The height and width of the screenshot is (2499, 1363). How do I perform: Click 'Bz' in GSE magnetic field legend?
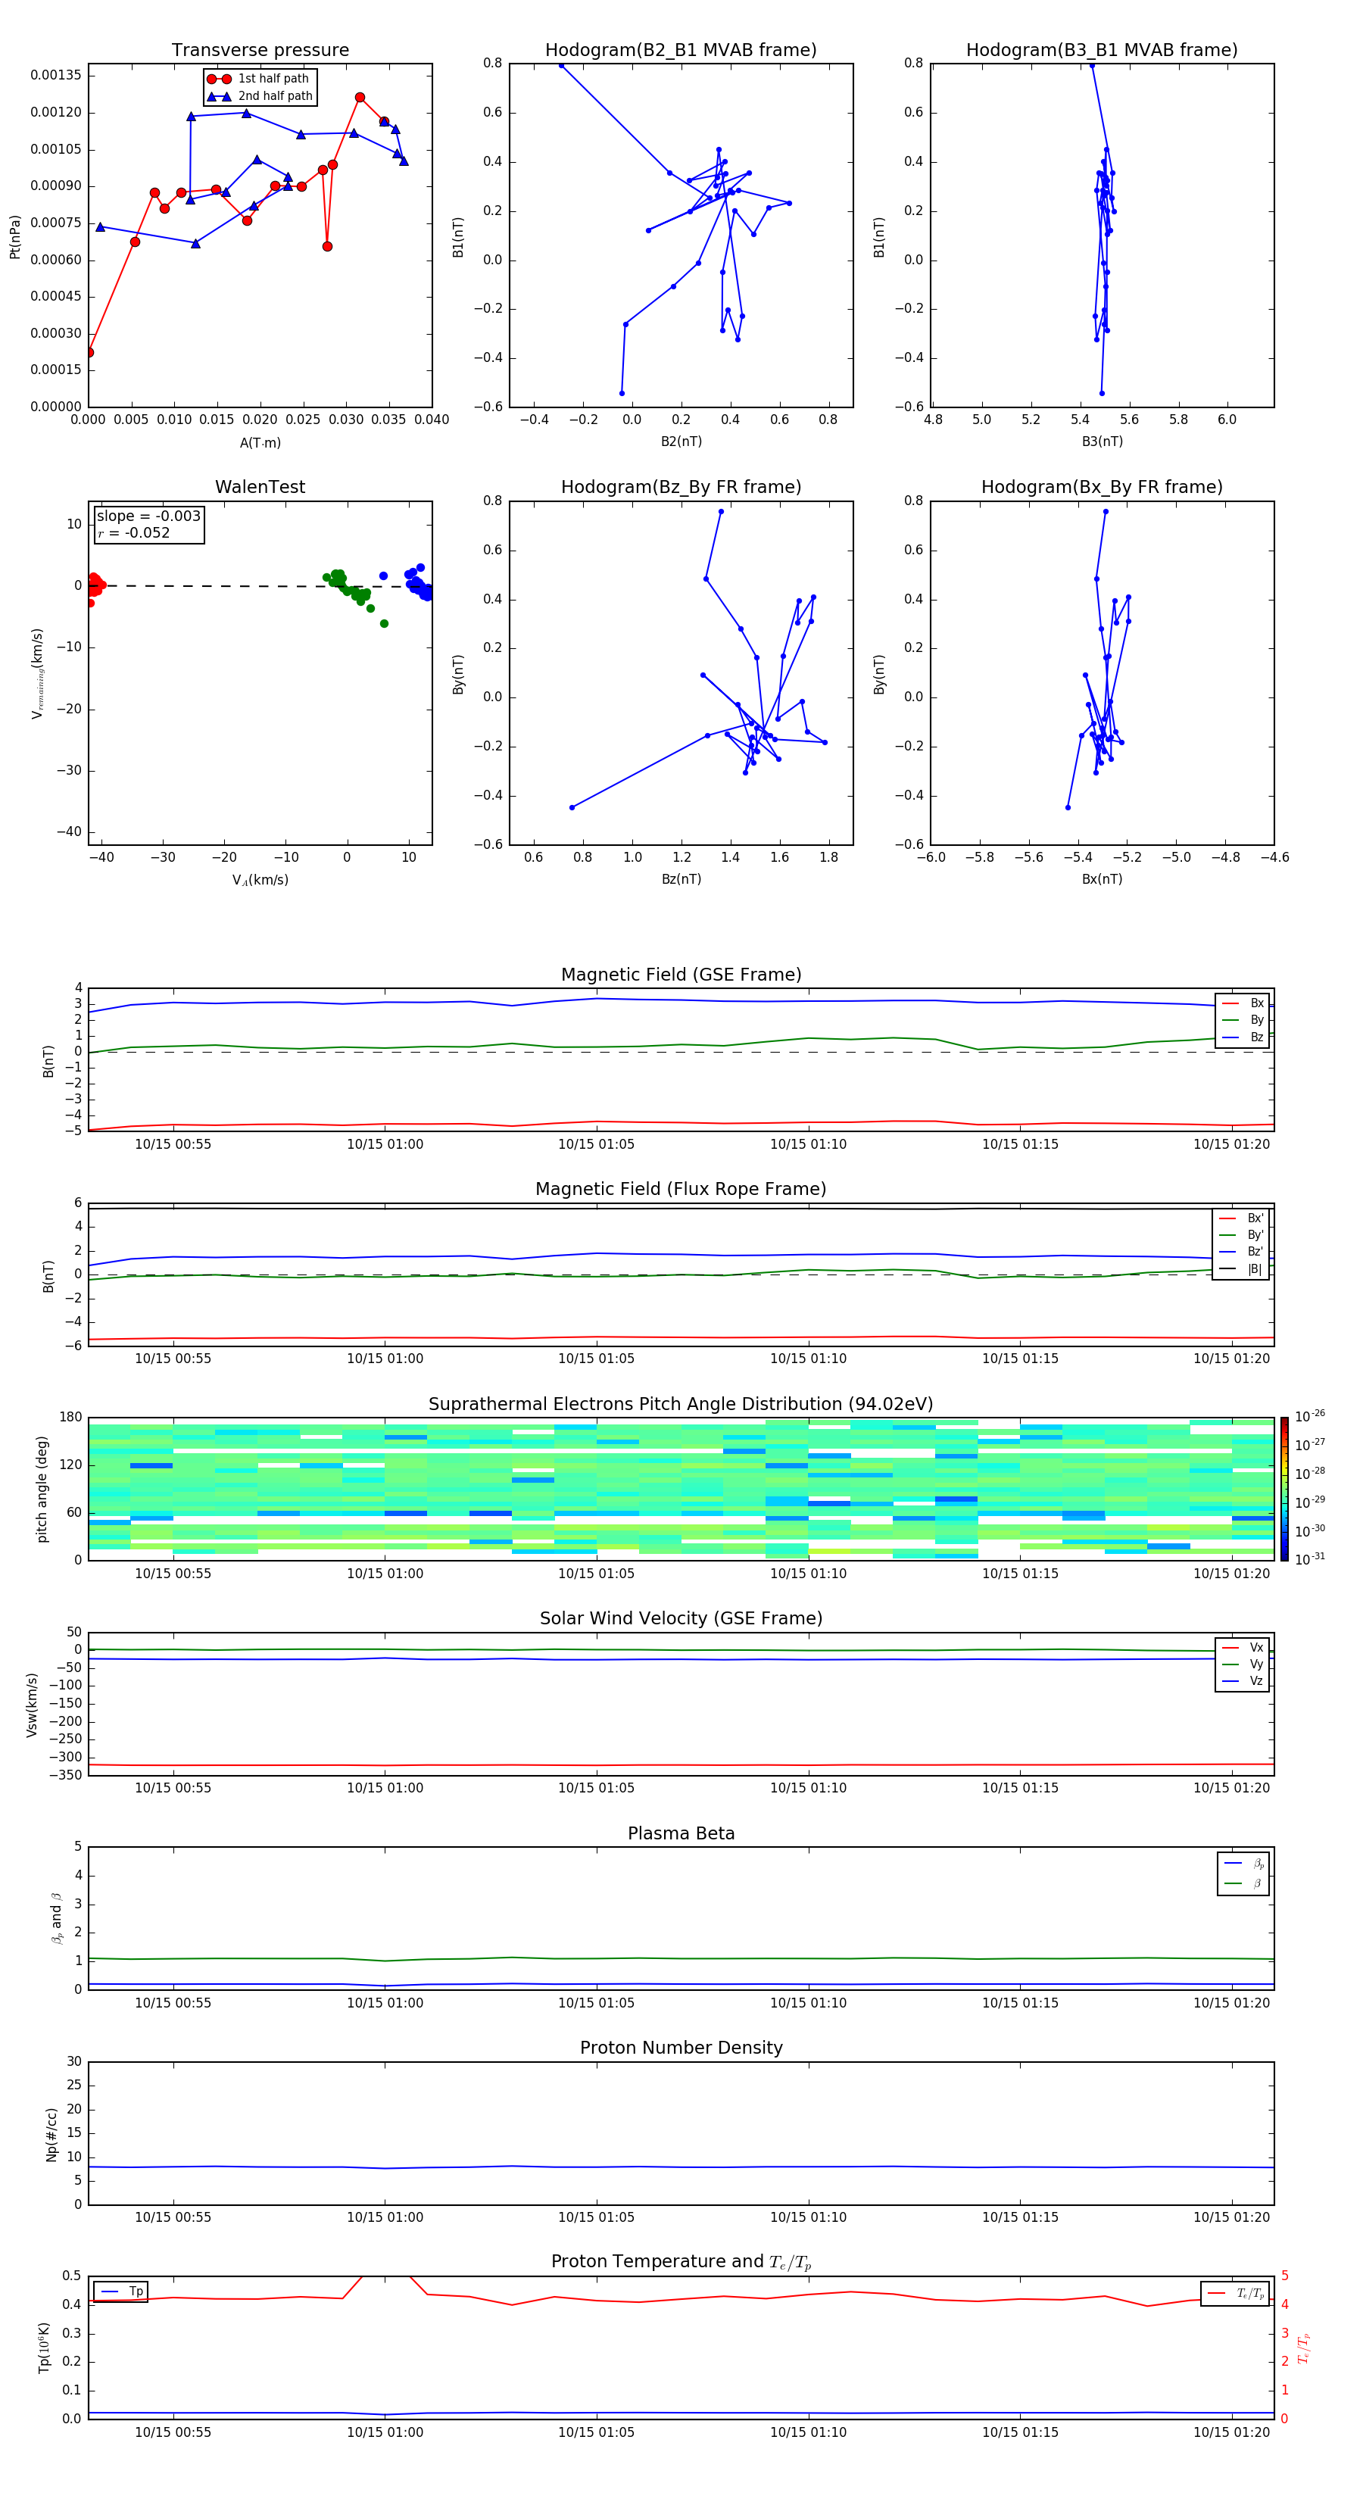pos(1243,1037)
